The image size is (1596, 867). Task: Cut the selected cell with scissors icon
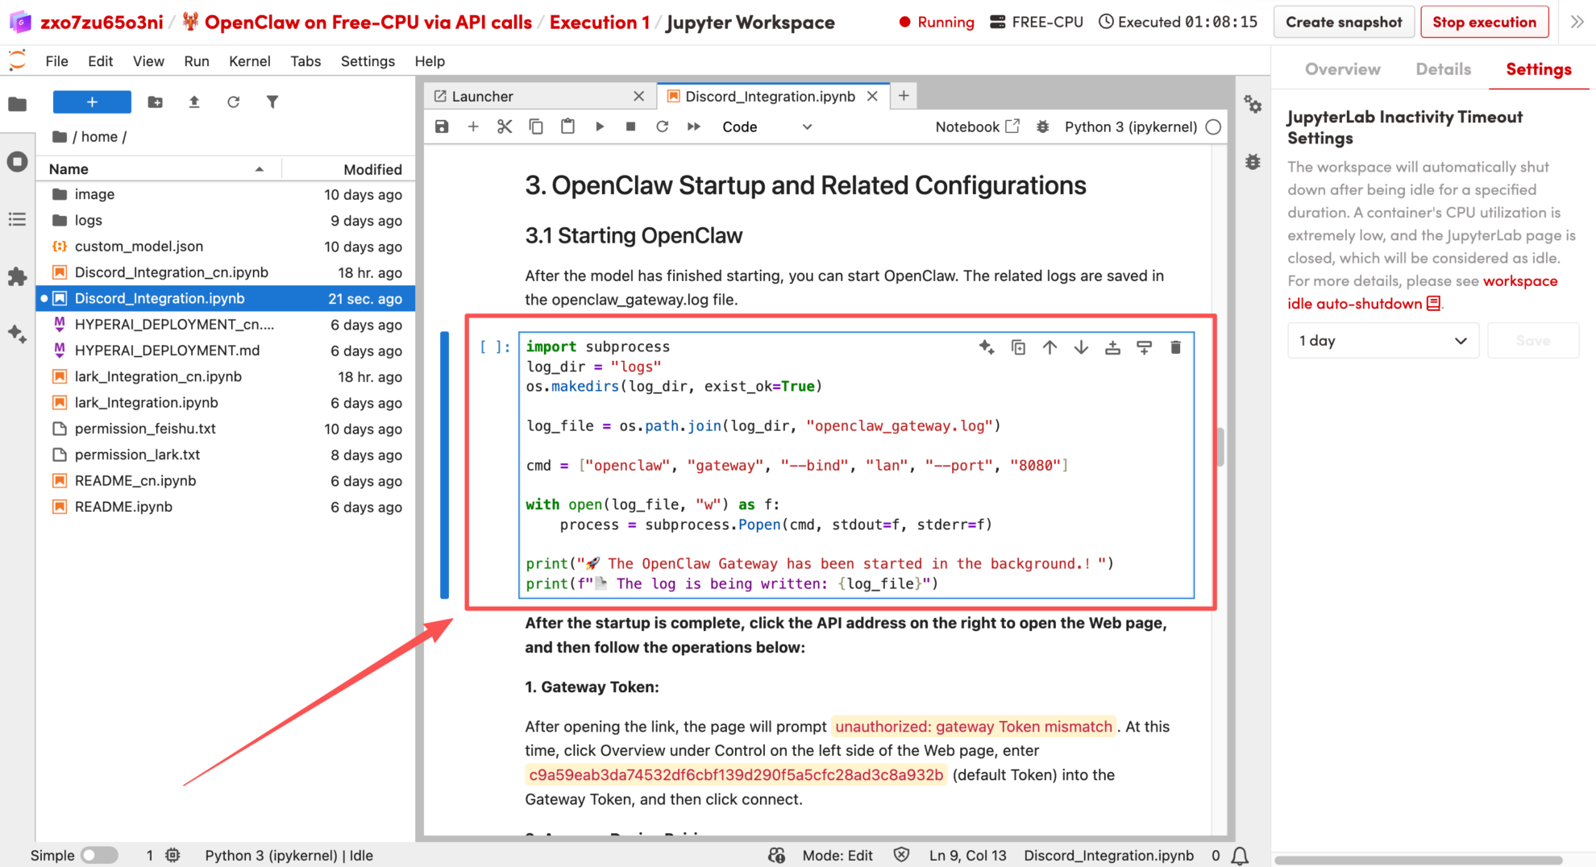click(505, 127)
